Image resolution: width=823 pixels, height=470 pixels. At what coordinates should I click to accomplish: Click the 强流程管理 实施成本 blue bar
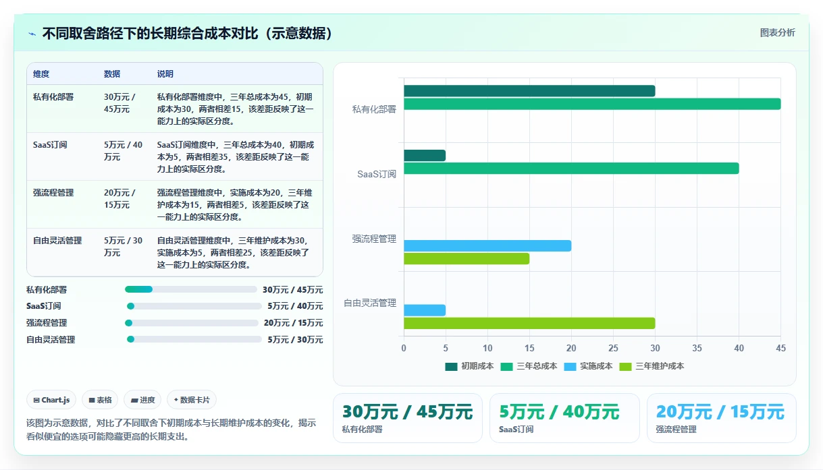487,246
